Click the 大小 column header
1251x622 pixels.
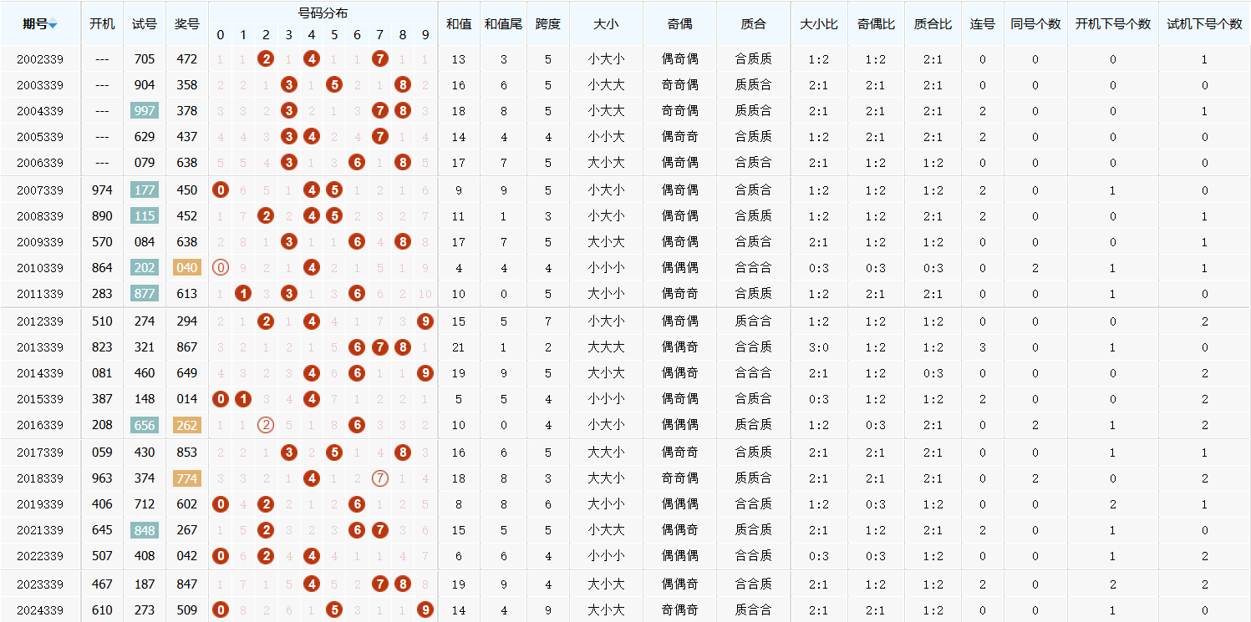coord(606,23)
